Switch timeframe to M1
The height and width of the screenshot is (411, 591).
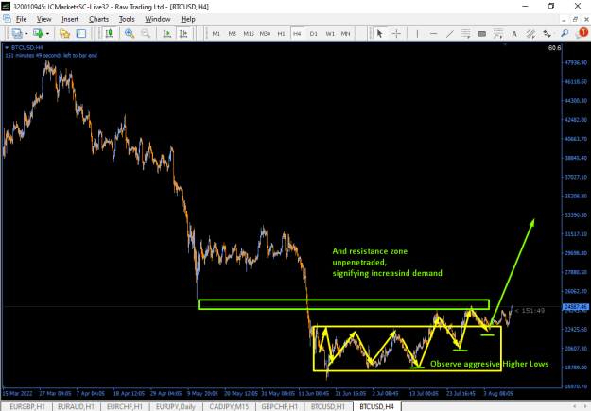(x=217, y=33)
